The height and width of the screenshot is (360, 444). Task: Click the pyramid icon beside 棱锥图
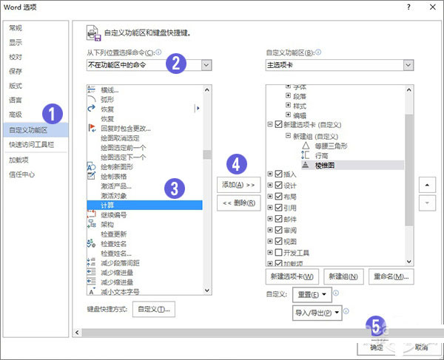[305, 165]
